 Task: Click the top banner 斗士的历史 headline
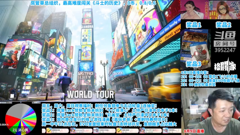[93, 3]
